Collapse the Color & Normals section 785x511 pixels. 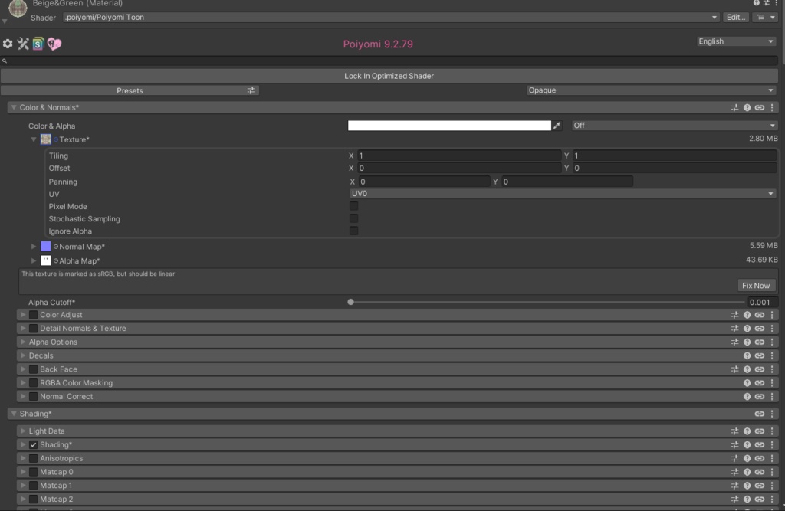tap(14, 107)
